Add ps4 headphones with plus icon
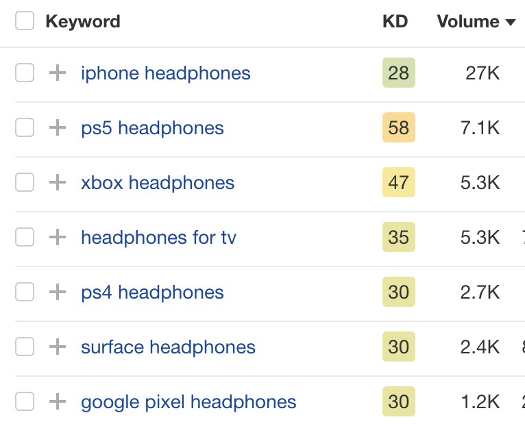This screenshot has width=525, height=426. 58,292
